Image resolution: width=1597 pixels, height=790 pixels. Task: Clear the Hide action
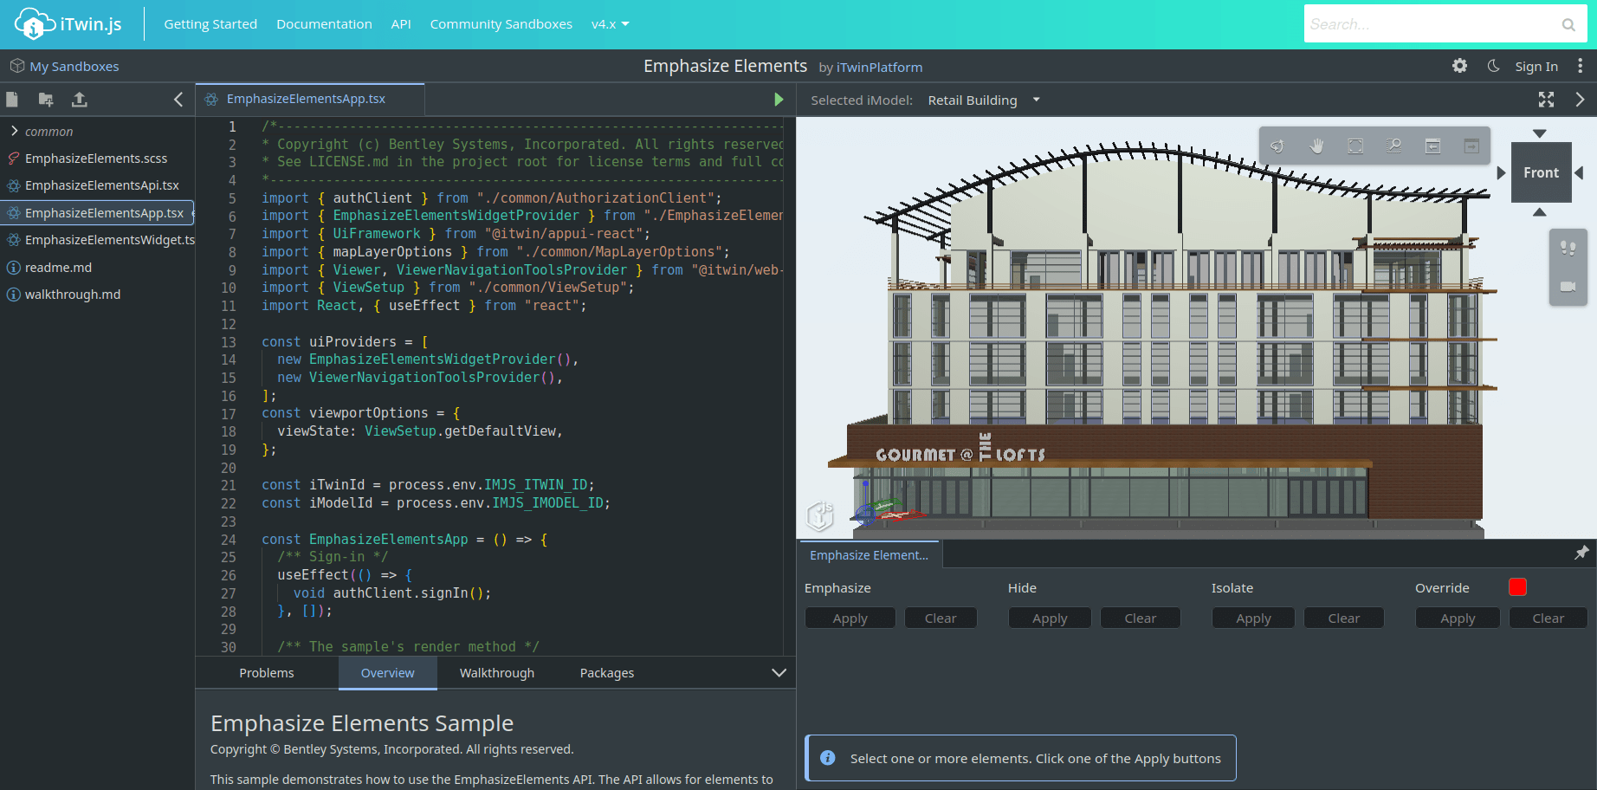coord(1141,618)
